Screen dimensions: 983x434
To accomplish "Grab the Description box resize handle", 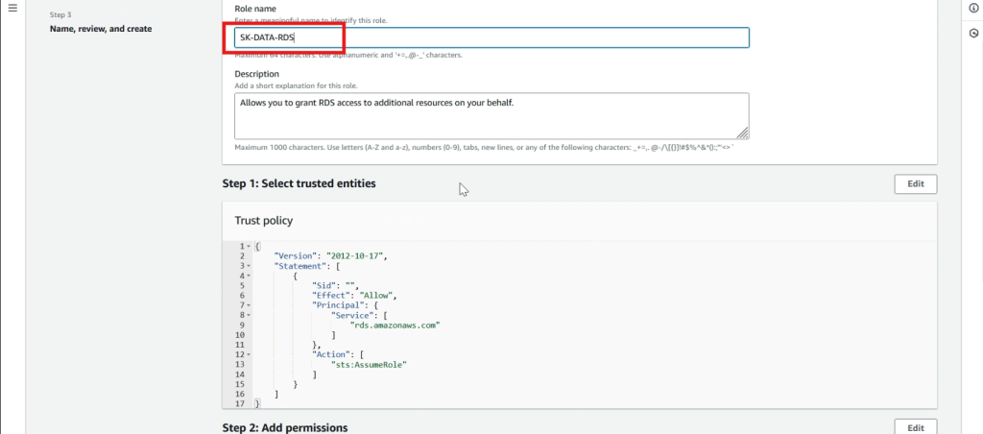I will tap(742, 133).
